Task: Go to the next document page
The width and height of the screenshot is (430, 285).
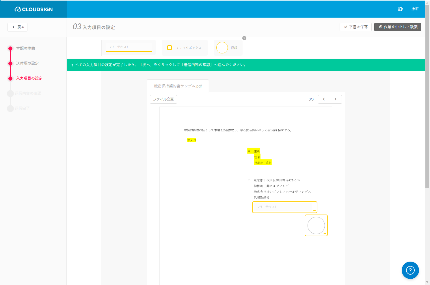Action: (336, 99)
